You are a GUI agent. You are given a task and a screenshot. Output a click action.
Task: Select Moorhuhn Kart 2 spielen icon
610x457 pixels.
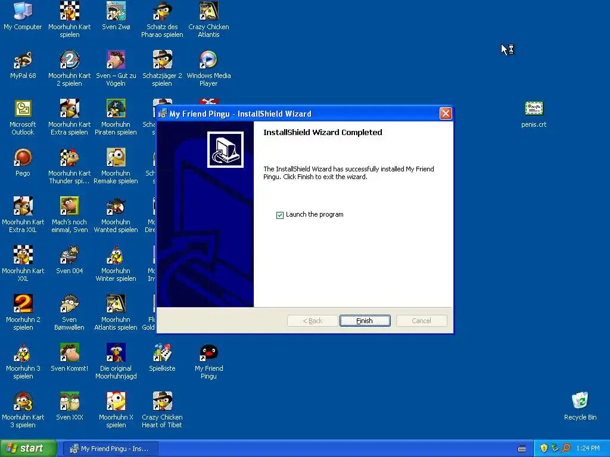click(69, 68)
